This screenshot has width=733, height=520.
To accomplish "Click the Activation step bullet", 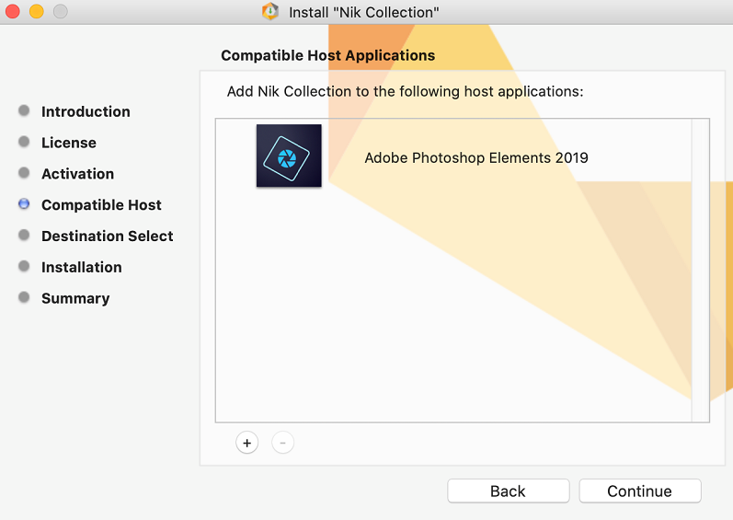I will (24, 173).
